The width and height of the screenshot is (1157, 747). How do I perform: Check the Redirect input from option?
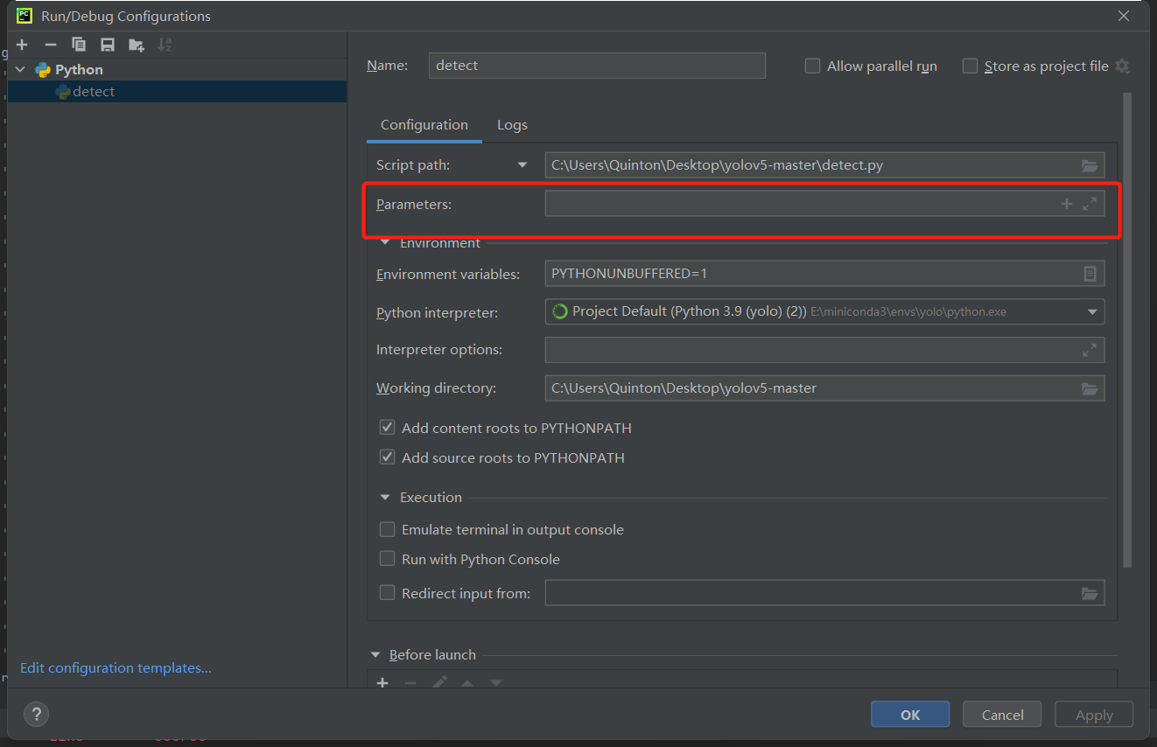[387, 592]
